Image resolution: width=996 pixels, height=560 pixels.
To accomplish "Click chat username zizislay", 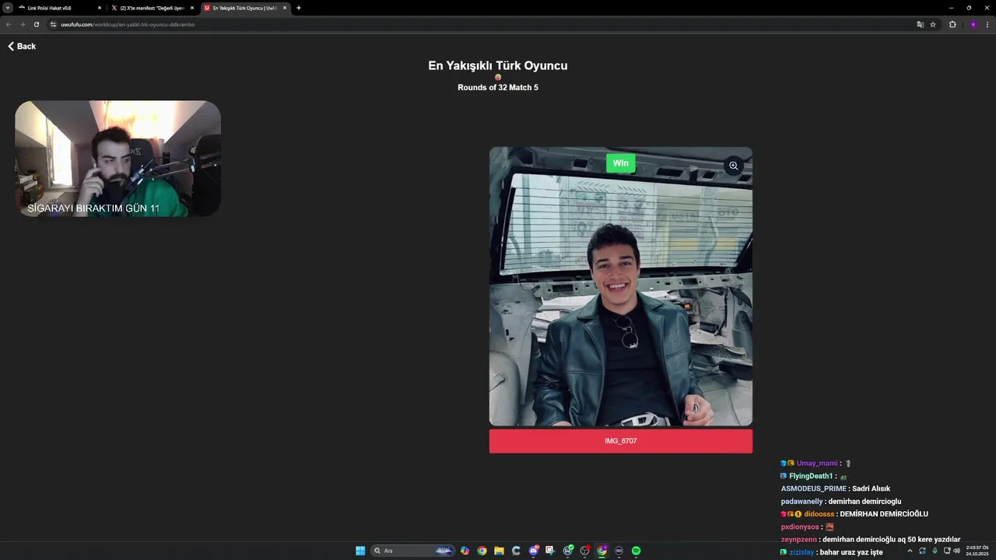I will click(x=801, y=552).
